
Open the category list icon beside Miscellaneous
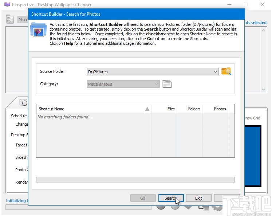click(x=167, y=84)
